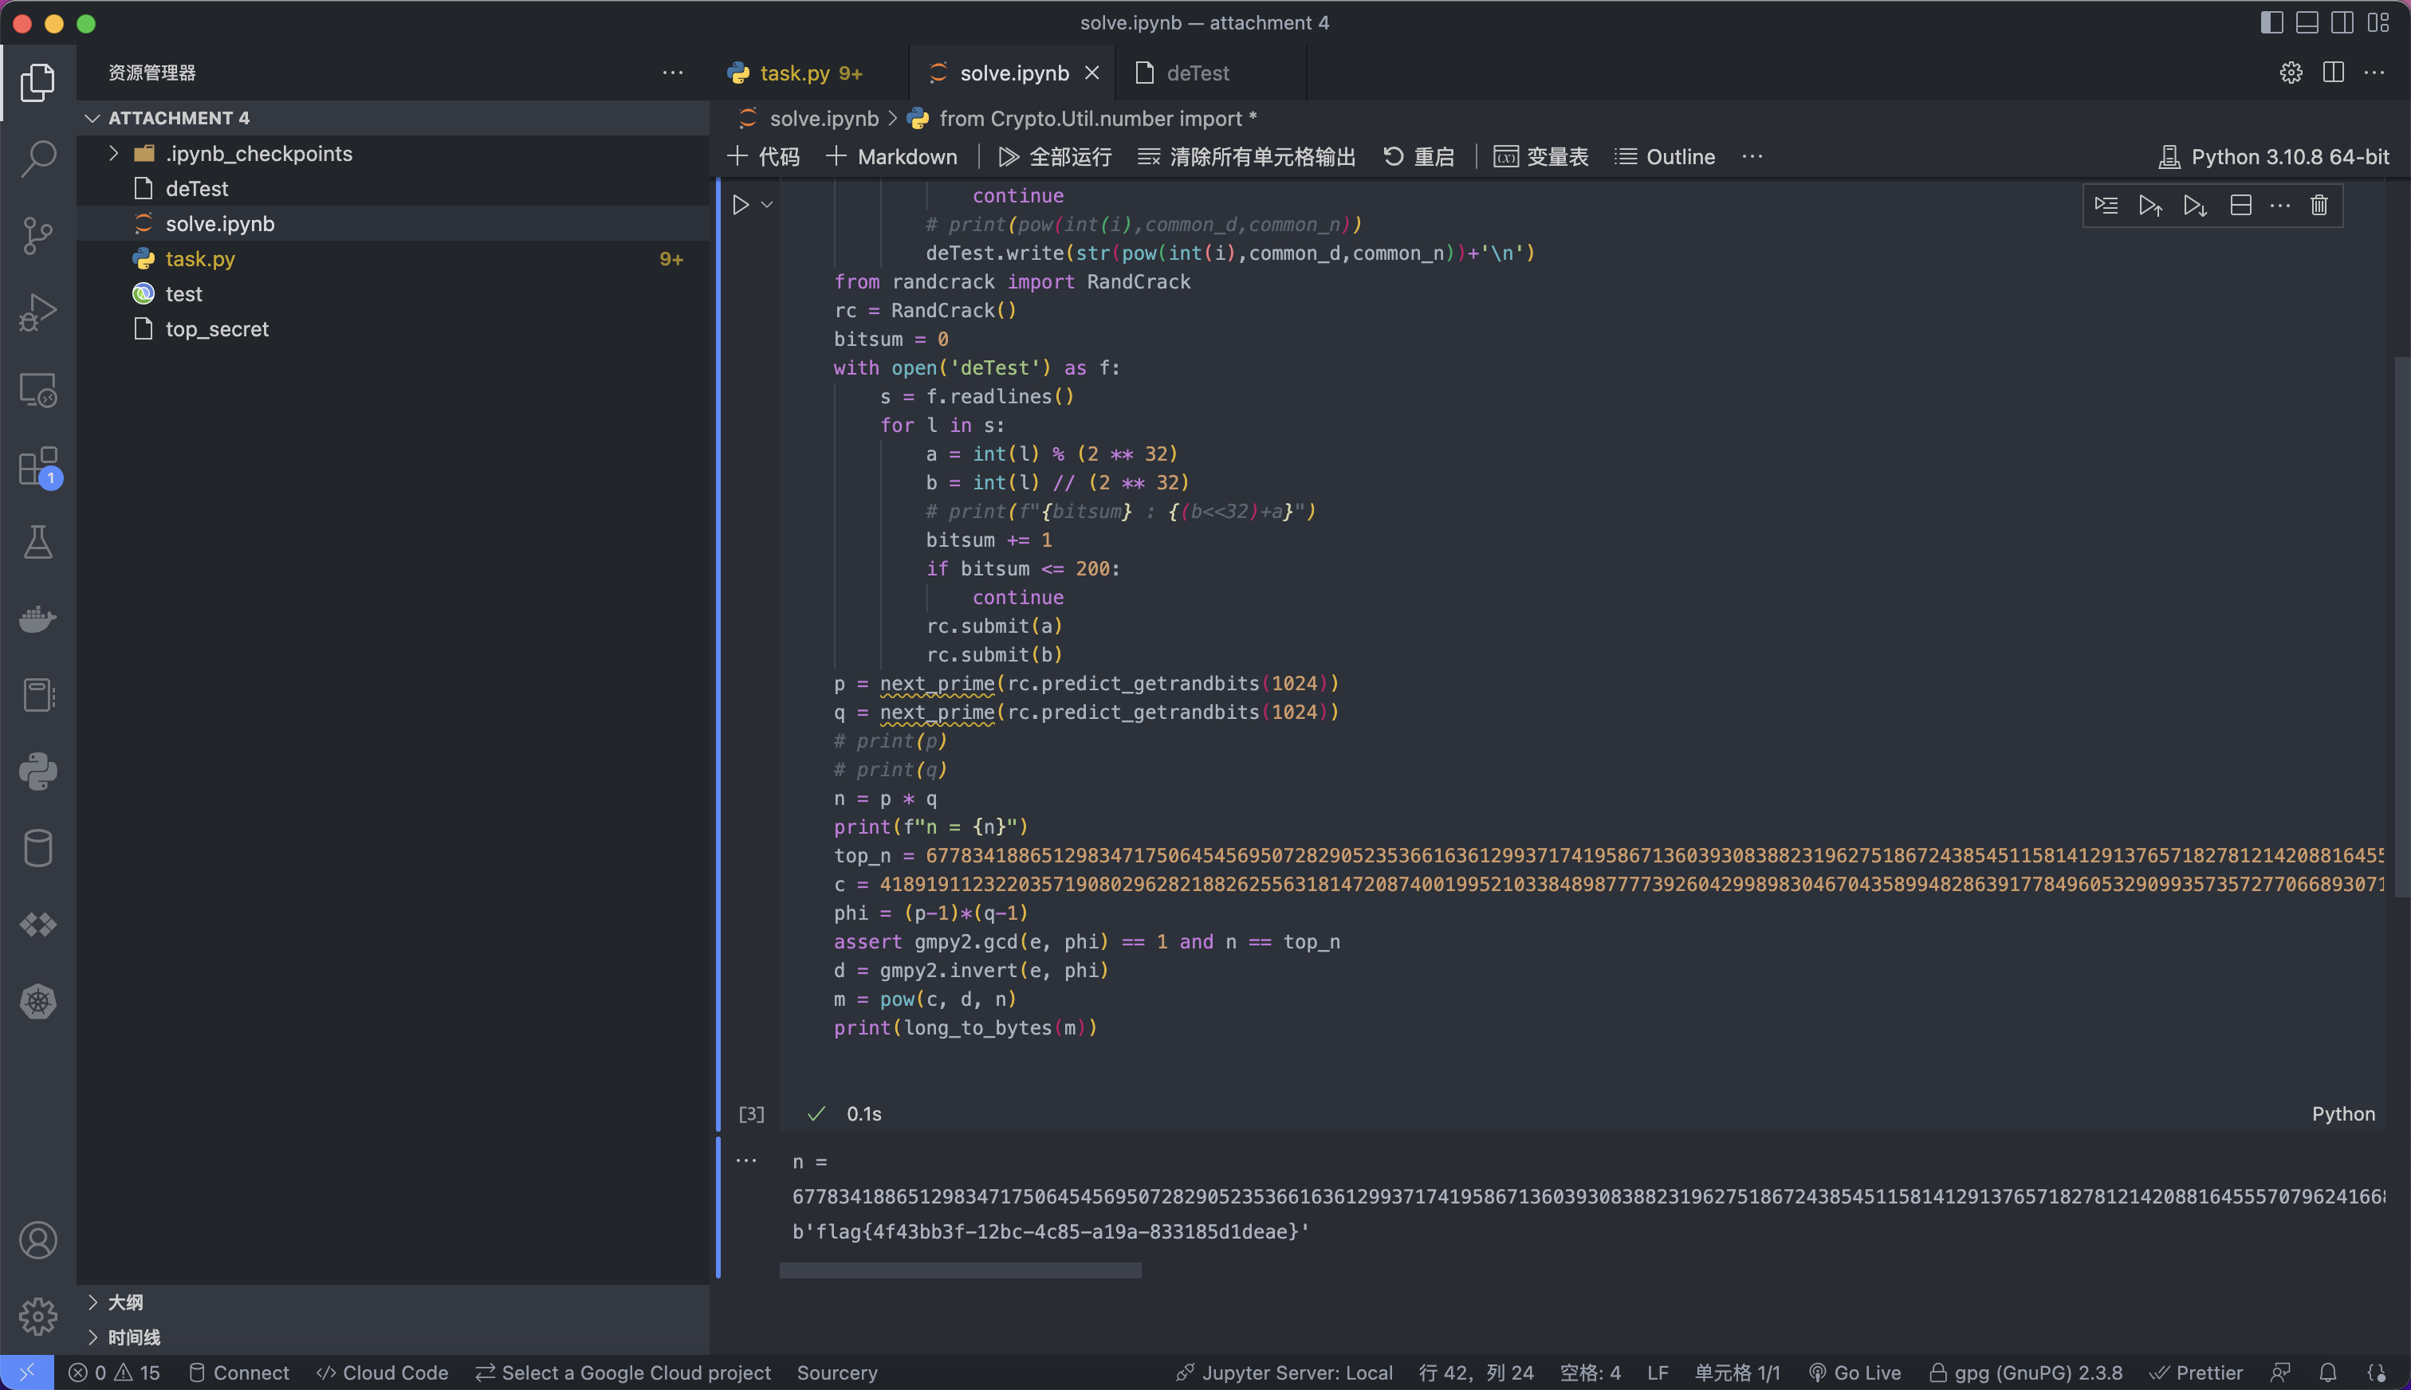Execute this cell and cells below
Screen dimensions: 2411x1390
pyautogui.click(x=2195, y=206)
